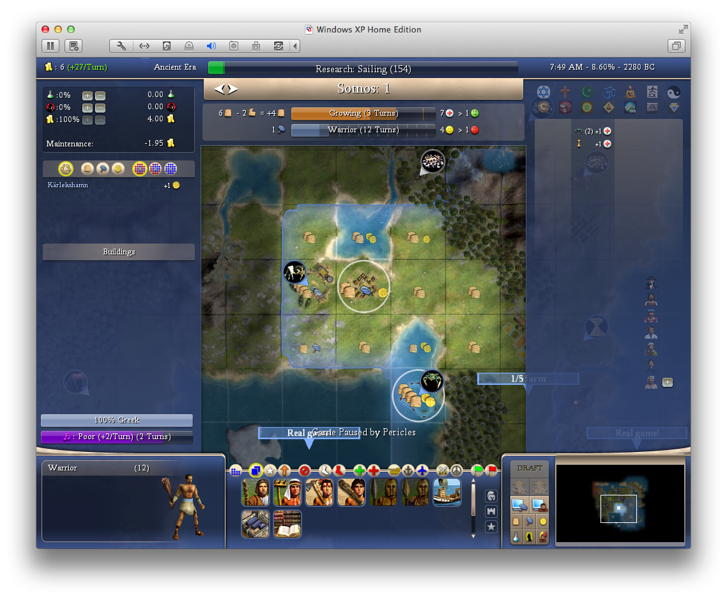Screen dimensions: 727x599
Task: Filter build list by helmet units icon
Action: point(491,496)
